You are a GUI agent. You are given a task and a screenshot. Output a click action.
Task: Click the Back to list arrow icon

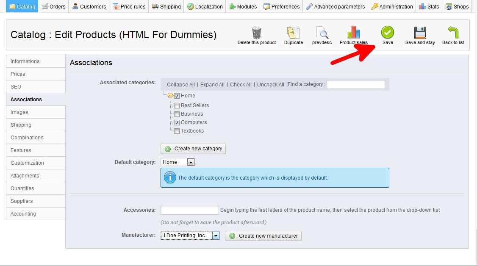(453, 32)
